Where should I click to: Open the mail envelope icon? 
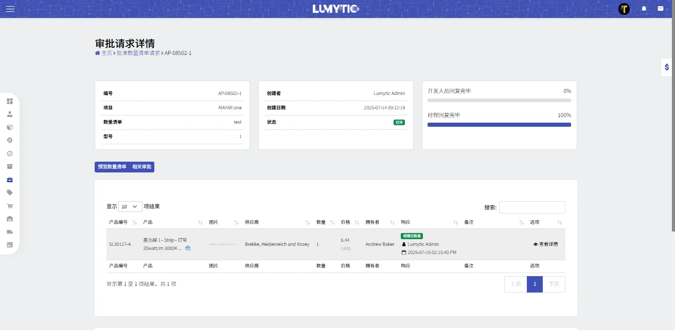pyautogui.click(x=660, y=9)
